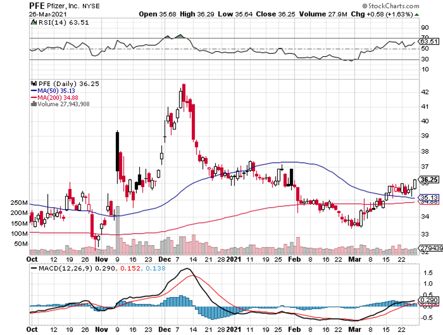Click the 42 price level on the axis
The height and width of the screenshot is (335, 443).
pyautogui.click(x=425, y=92)
